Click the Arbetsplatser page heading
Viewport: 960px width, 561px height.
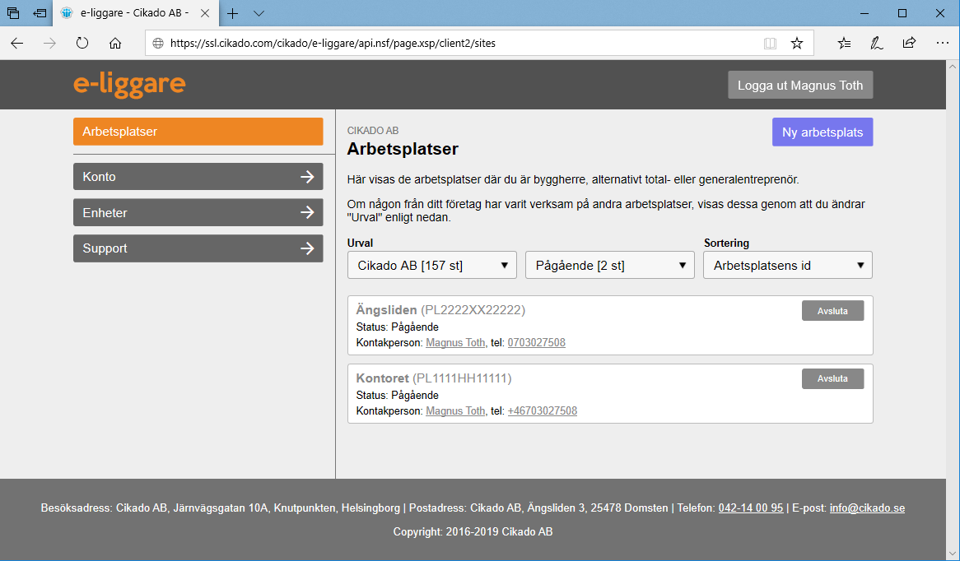403,149
